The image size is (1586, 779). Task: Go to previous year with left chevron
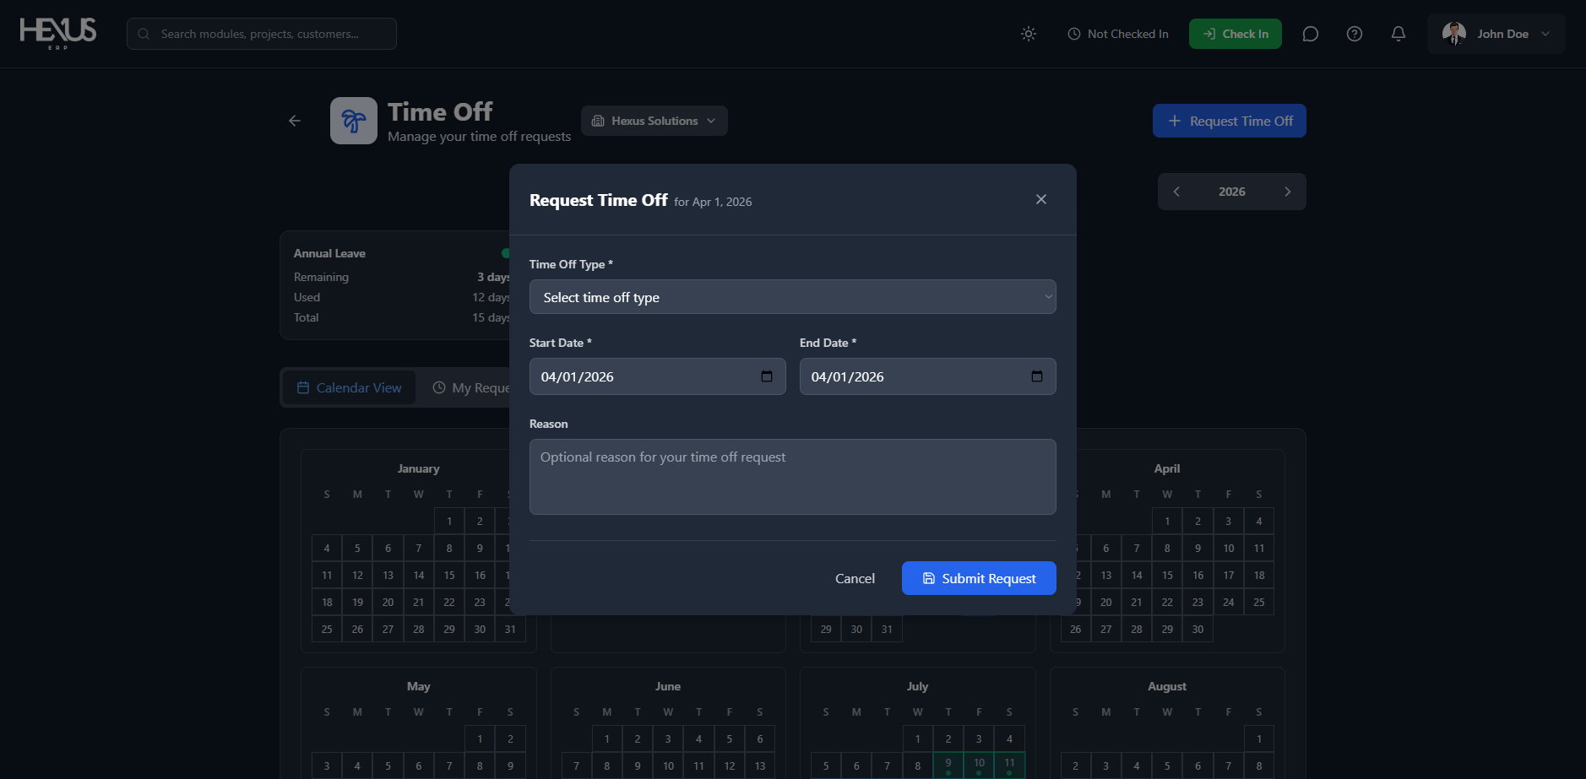pyautogui.click(x=1176, y=192)
